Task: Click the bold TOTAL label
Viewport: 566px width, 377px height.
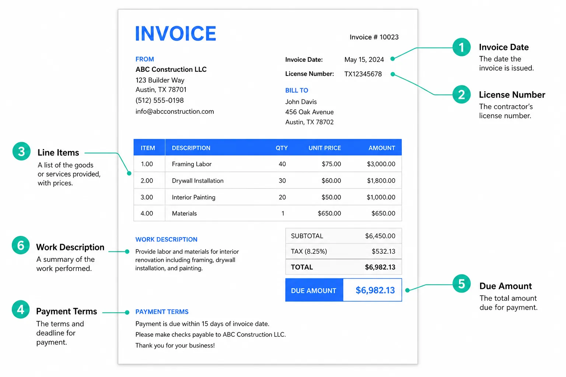Action: pyautogui.click(x=302, y=267)
